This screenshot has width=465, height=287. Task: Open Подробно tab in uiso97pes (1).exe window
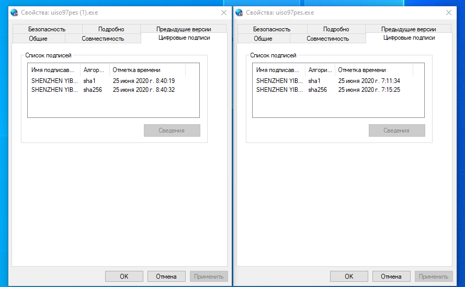point(111,29)
